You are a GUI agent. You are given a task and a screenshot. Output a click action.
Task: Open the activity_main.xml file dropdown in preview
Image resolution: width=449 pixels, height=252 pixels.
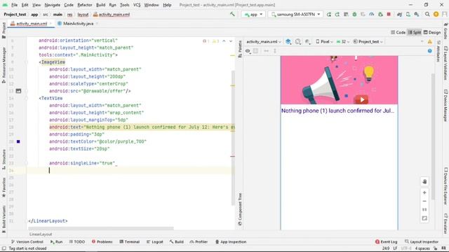tap(264, 42)
